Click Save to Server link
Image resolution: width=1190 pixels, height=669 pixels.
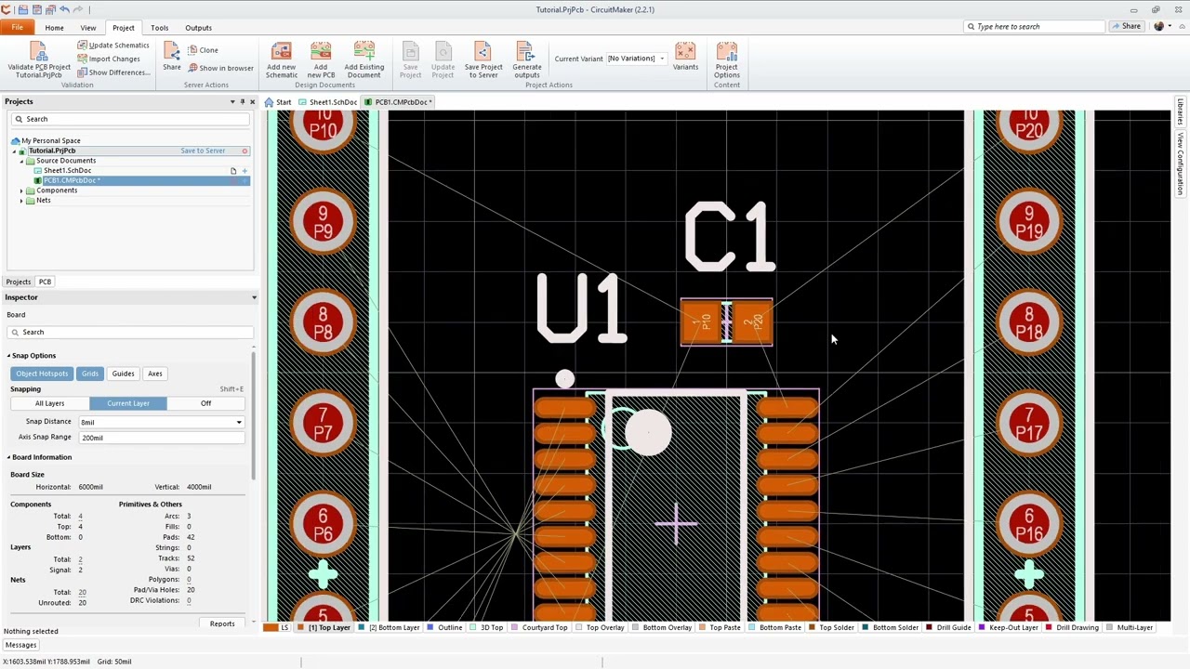pyautogui.click(x=203, y=151)
